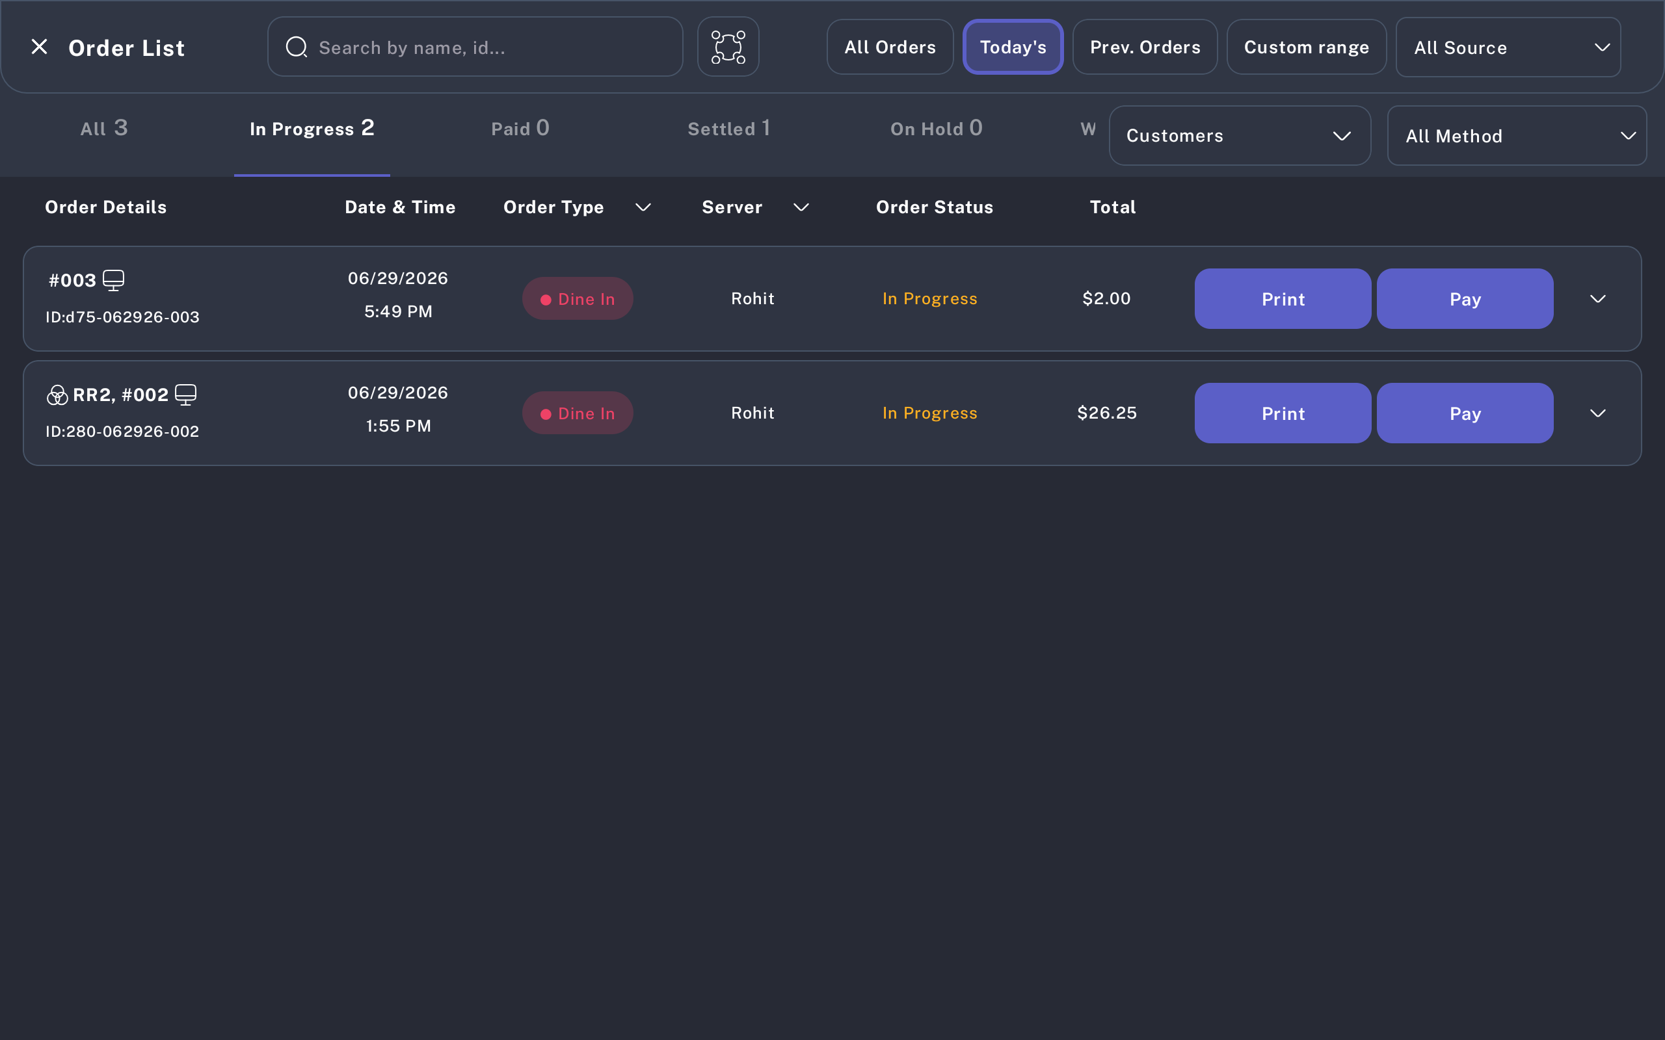Close the Order List panel
This screenshot has width=1665, height=1040.
click(39, 47)
